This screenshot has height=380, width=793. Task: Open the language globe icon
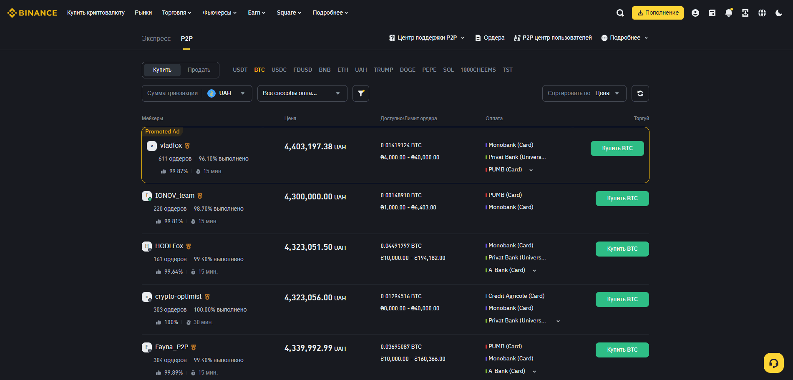[x=762, y=13]
